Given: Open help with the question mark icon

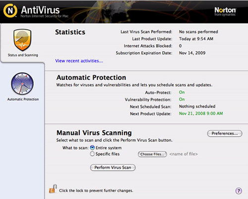Looking at the screenshot, I should click(x=239, y=191).
